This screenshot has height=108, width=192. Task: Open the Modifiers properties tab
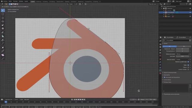coord(160,62)
